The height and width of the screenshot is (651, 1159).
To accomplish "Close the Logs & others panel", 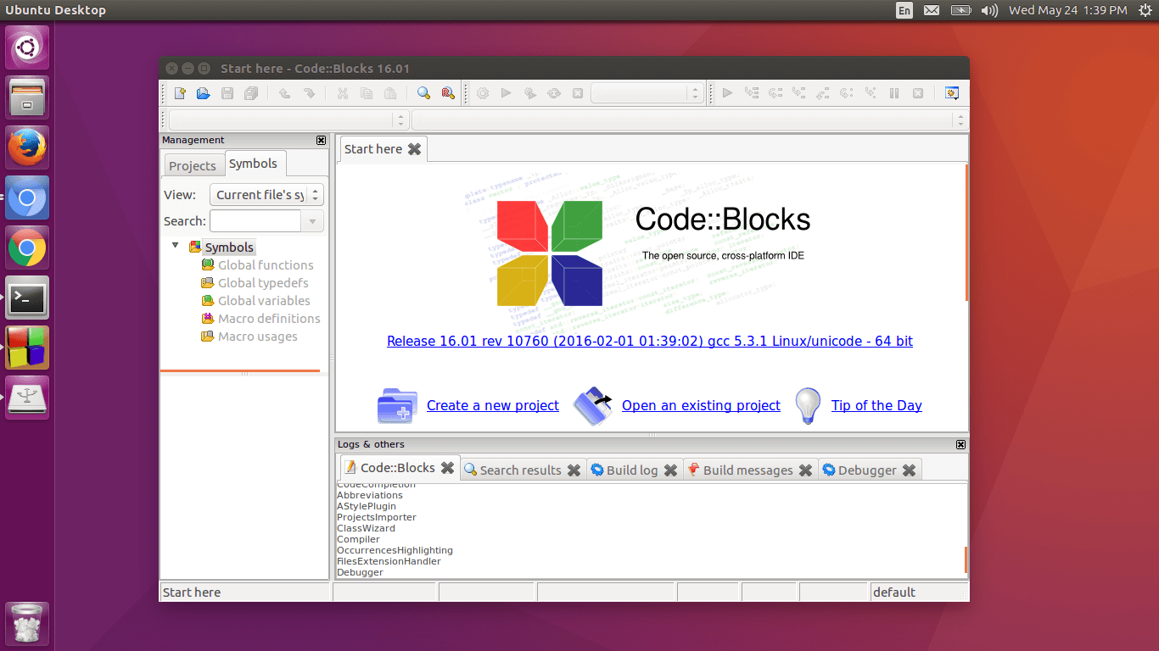I will click(x=960, y=445).
